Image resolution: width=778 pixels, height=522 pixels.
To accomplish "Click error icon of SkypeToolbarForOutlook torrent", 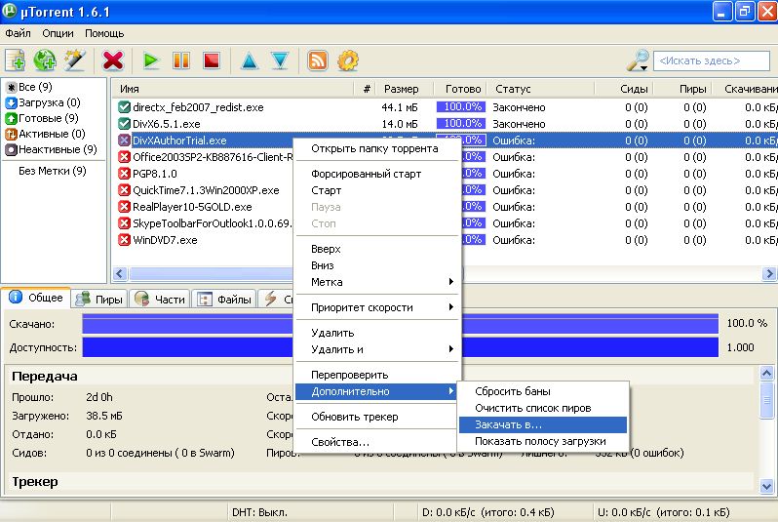I will coord(124,223).
